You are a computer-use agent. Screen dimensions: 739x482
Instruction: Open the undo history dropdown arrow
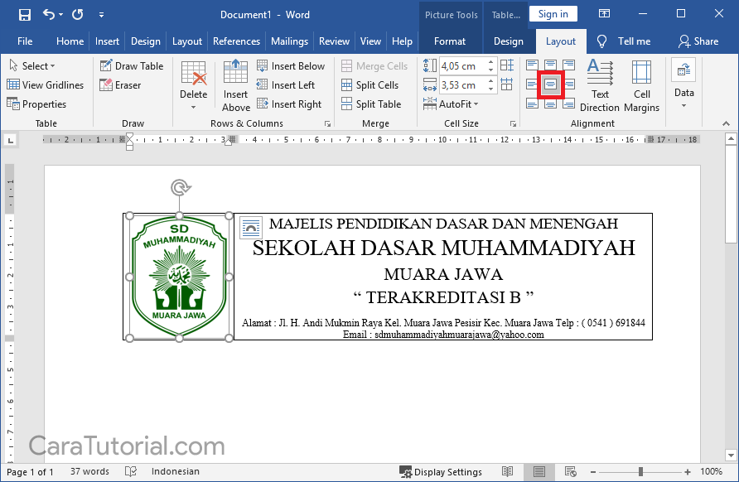(x=60, y=15)
